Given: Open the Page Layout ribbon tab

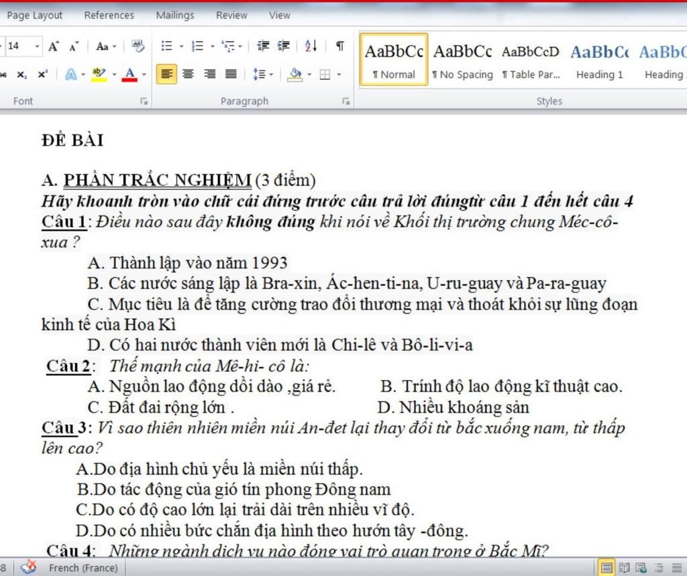Looking at the screenshot, I should [35, 15].
